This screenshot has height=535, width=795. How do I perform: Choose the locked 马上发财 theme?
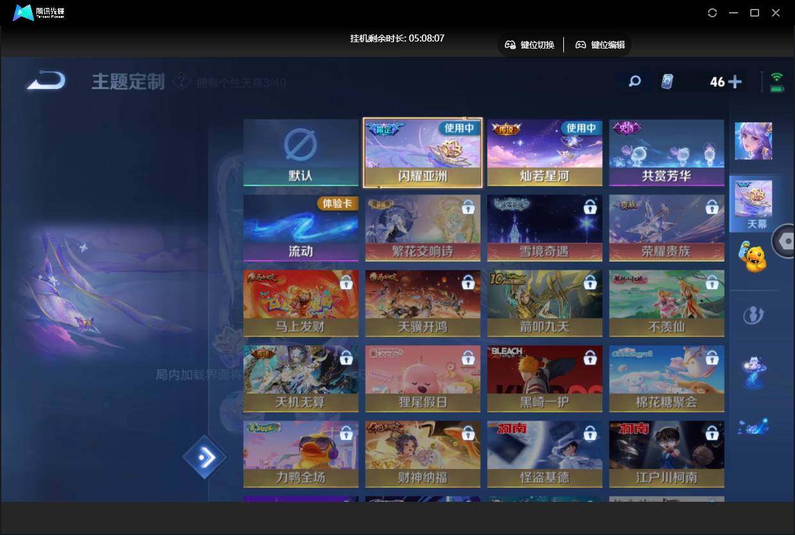pos(301,304)
